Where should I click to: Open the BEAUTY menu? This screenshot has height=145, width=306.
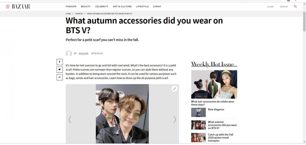coord(86,7)
